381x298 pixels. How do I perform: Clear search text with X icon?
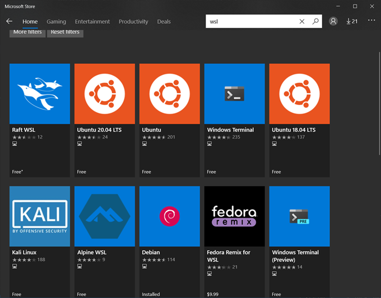302,22
